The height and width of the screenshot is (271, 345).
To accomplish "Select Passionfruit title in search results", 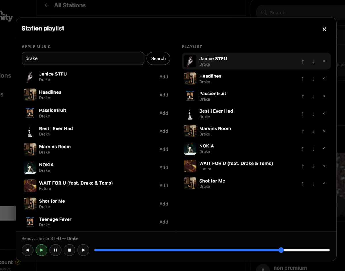I will coord(53,110).
